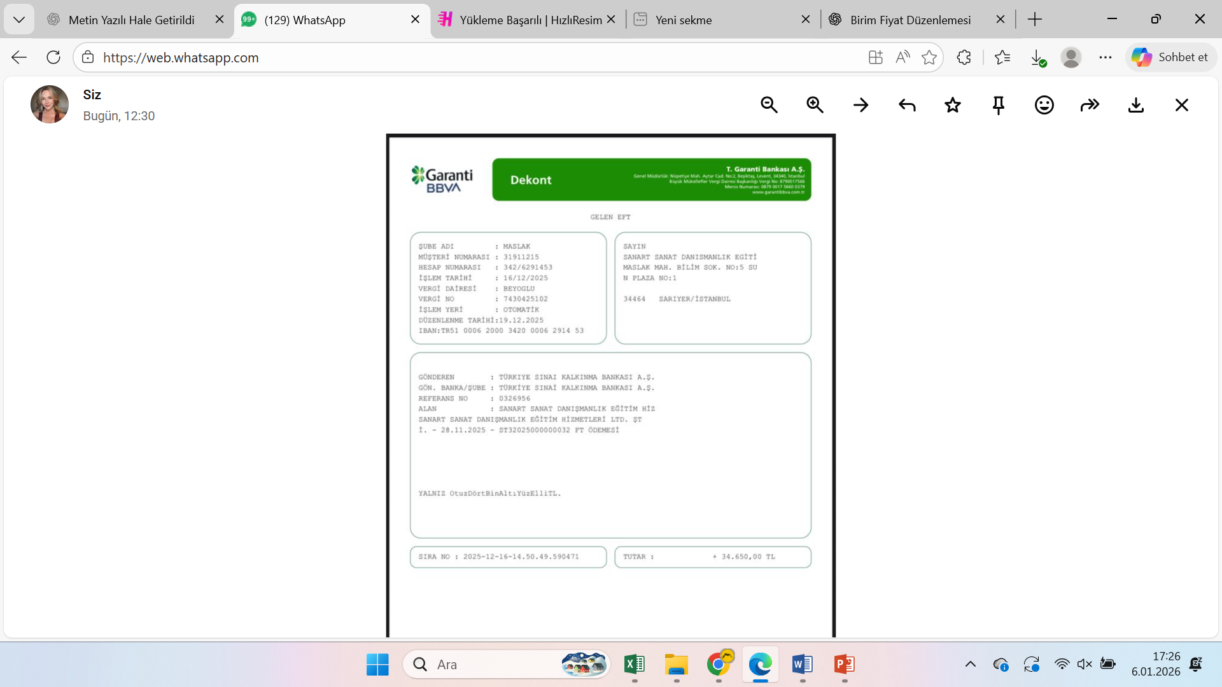Click the muted volume tray icon
This screenshot has height=687, width=1222.
point(1085,665)
